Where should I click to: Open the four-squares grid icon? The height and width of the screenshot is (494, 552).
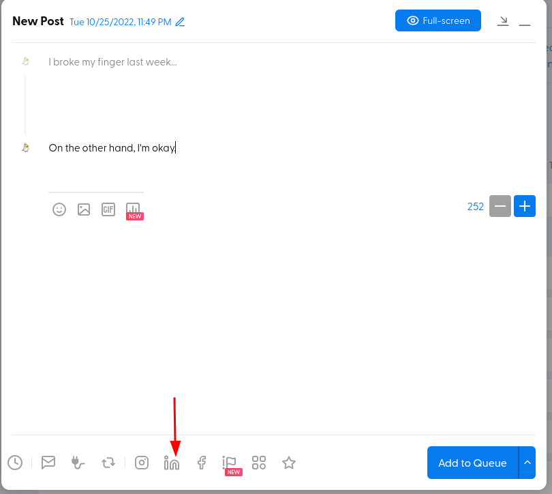(x=259, y=463)
